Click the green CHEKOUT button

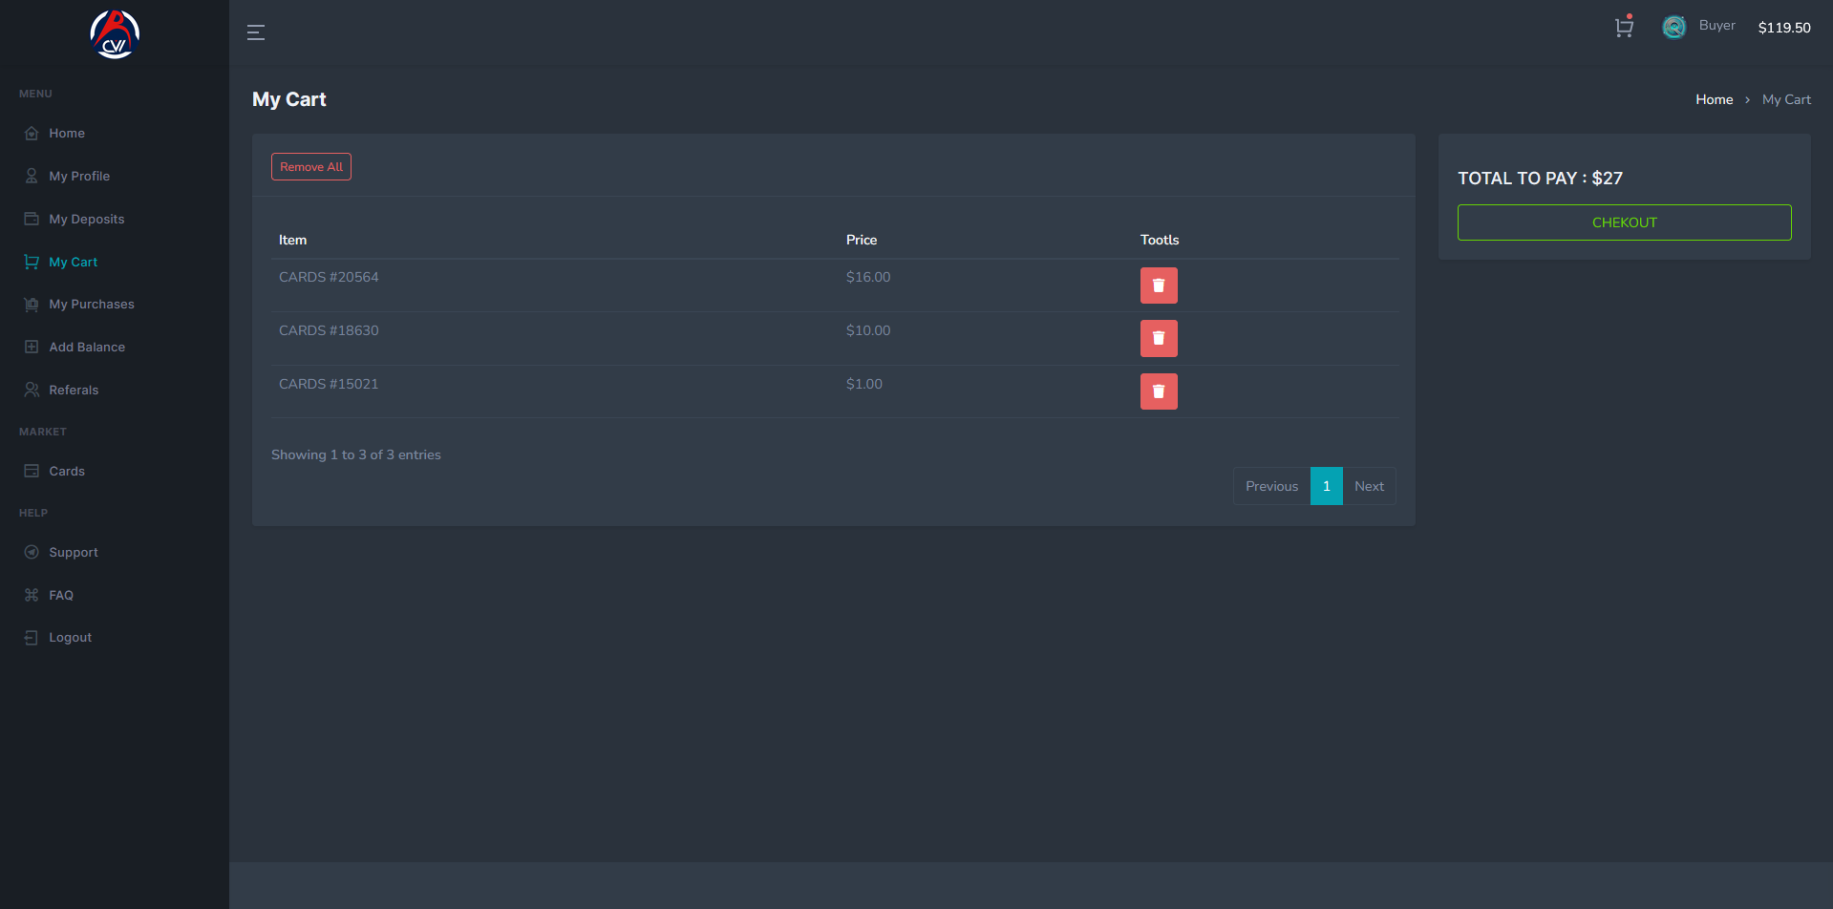click(1624, 222)
